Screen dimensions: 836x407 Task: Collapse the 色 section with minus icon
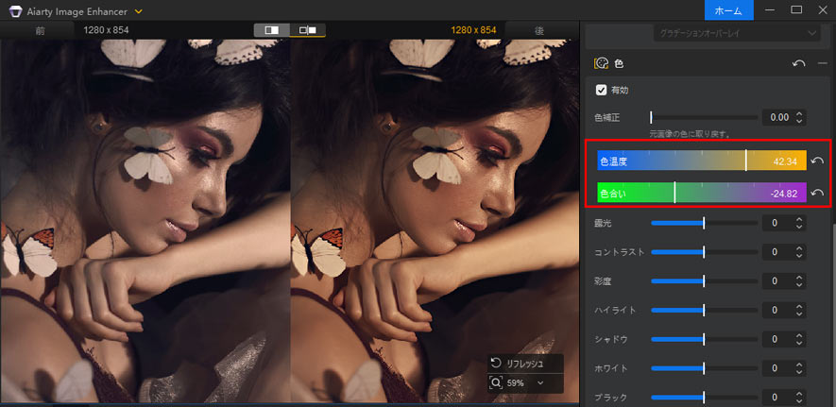(822, 63)
